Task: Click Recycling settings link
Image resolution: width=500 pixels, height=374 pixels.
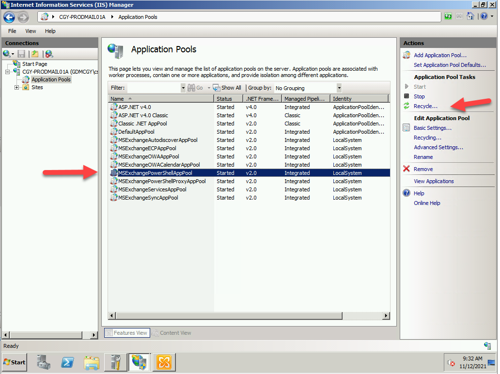Action: click(x=427, y=138)
